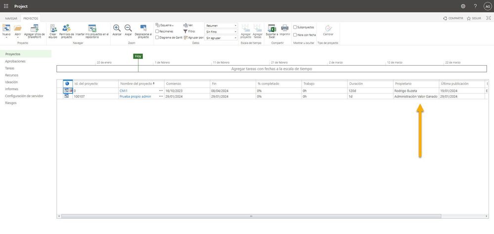Open Aprobaciones in sidebar
Image resolution: width=494 pixels, height=234 pixels.
point(15,61)
